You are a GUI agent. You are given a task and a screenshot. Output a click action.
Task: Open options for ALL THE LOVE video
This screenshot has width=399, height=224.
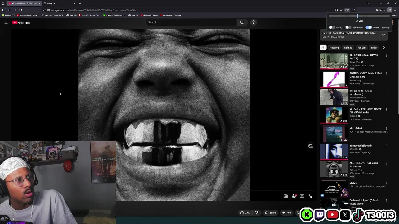387,163
